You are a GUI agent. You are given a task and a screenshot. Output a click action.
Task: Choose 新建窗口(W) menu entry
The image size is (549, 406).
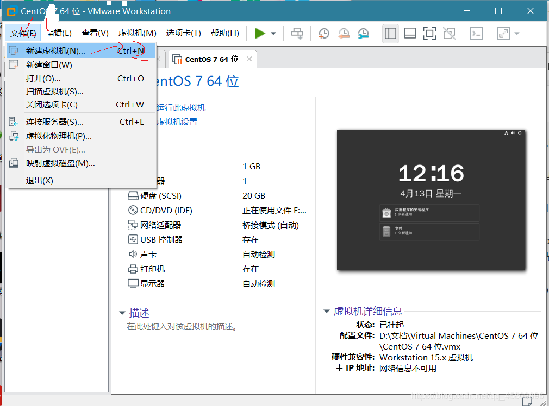coord(81,65)
